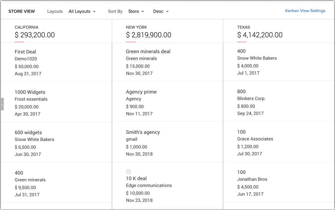Click the Sep 24, 2017 closing date
Screen dimensions: 335x210
[x=250, y=113]
